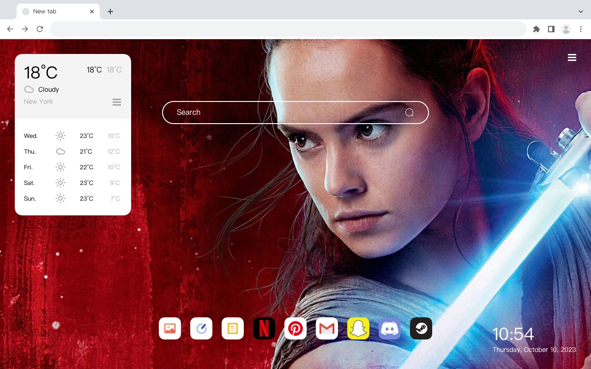Image resolution: width=591 pixels, height=369 pixels.
Task: Click the Cloudy condition label
Action: pos(48,89)
